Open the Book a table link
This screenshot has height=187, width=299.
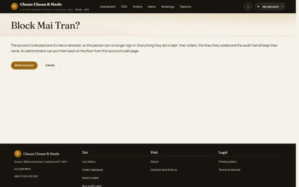[91, 178]
